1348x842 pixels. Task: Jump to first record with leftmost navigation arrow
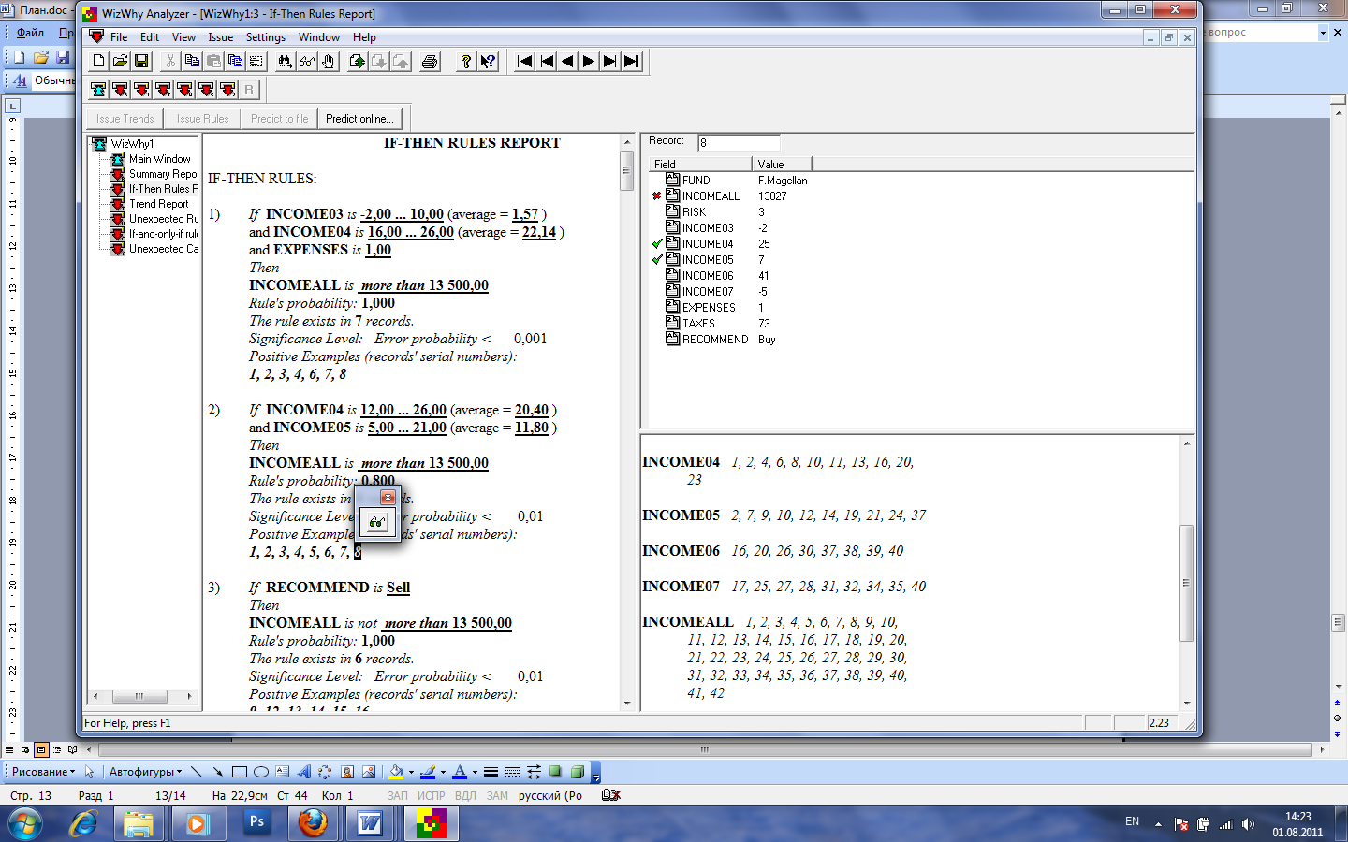[524, 62]
